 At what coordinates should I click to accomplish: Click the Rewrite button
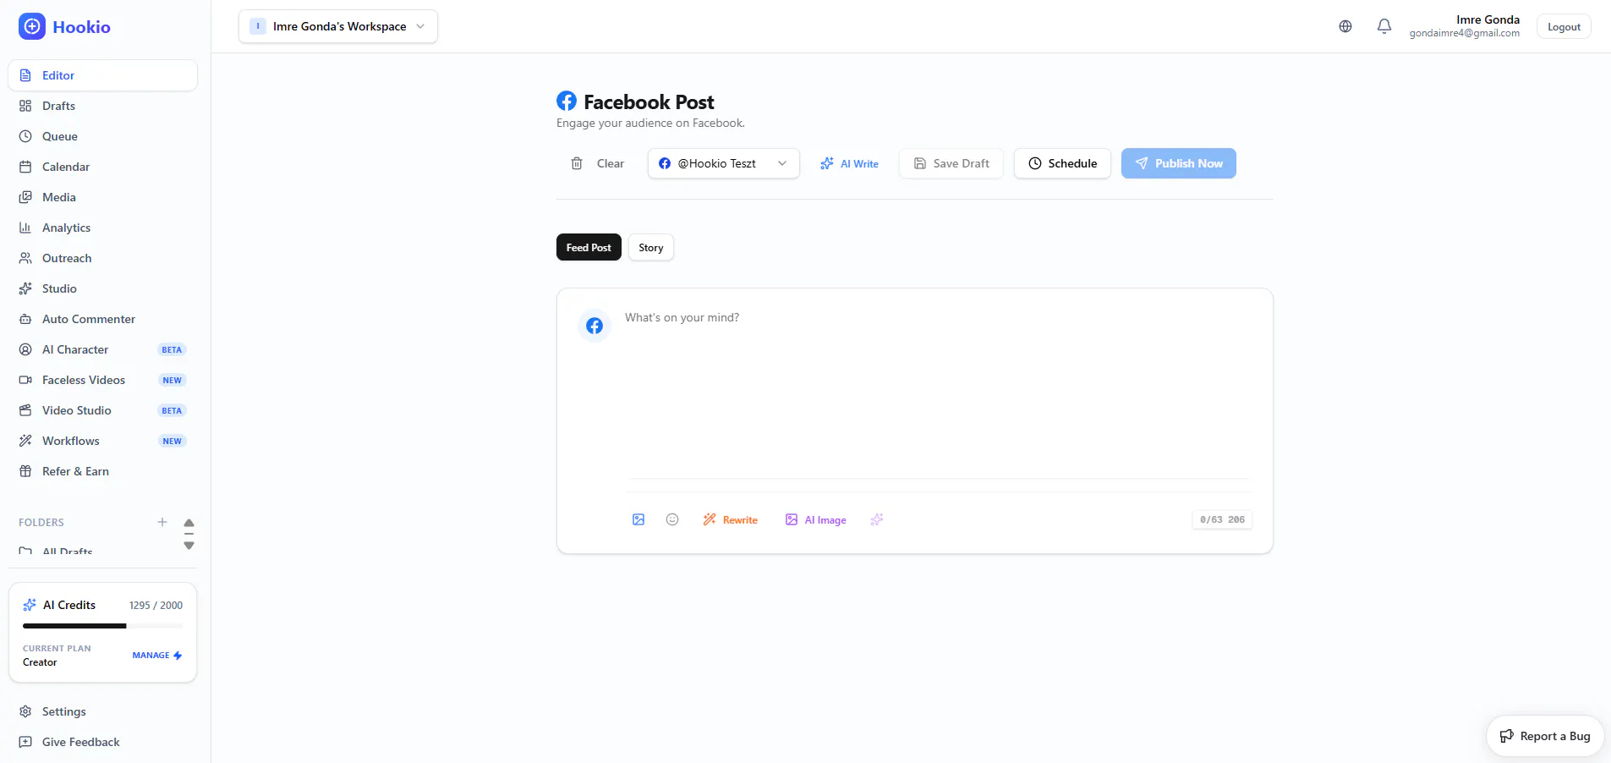[x=731, y=519]
